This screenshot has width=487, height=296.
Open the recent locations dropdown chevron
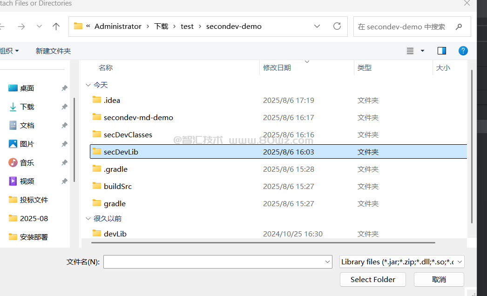[39, 27]
